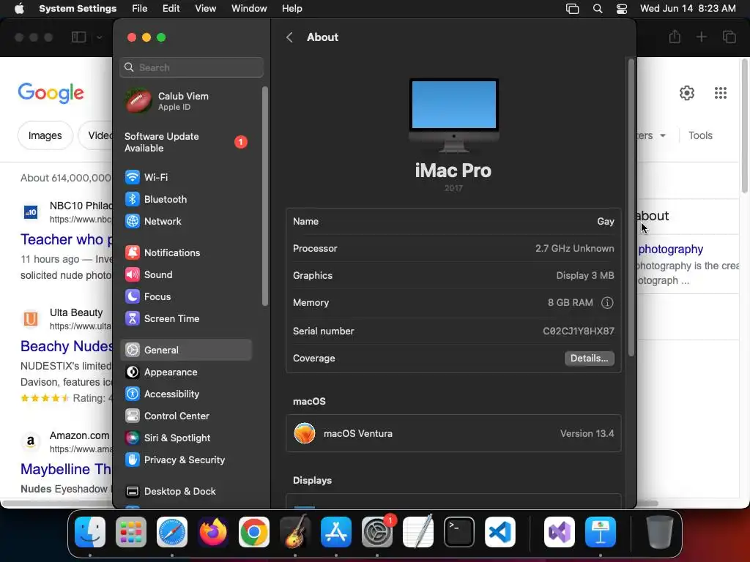This screenshot has width=750, height=562.
Task: Show Safari tab overview
Action: [729, 37]
